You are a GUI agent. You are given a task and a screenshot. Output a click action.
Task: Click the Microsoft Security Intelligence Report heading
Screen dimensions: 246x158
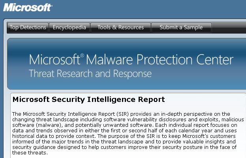(88, 100)
